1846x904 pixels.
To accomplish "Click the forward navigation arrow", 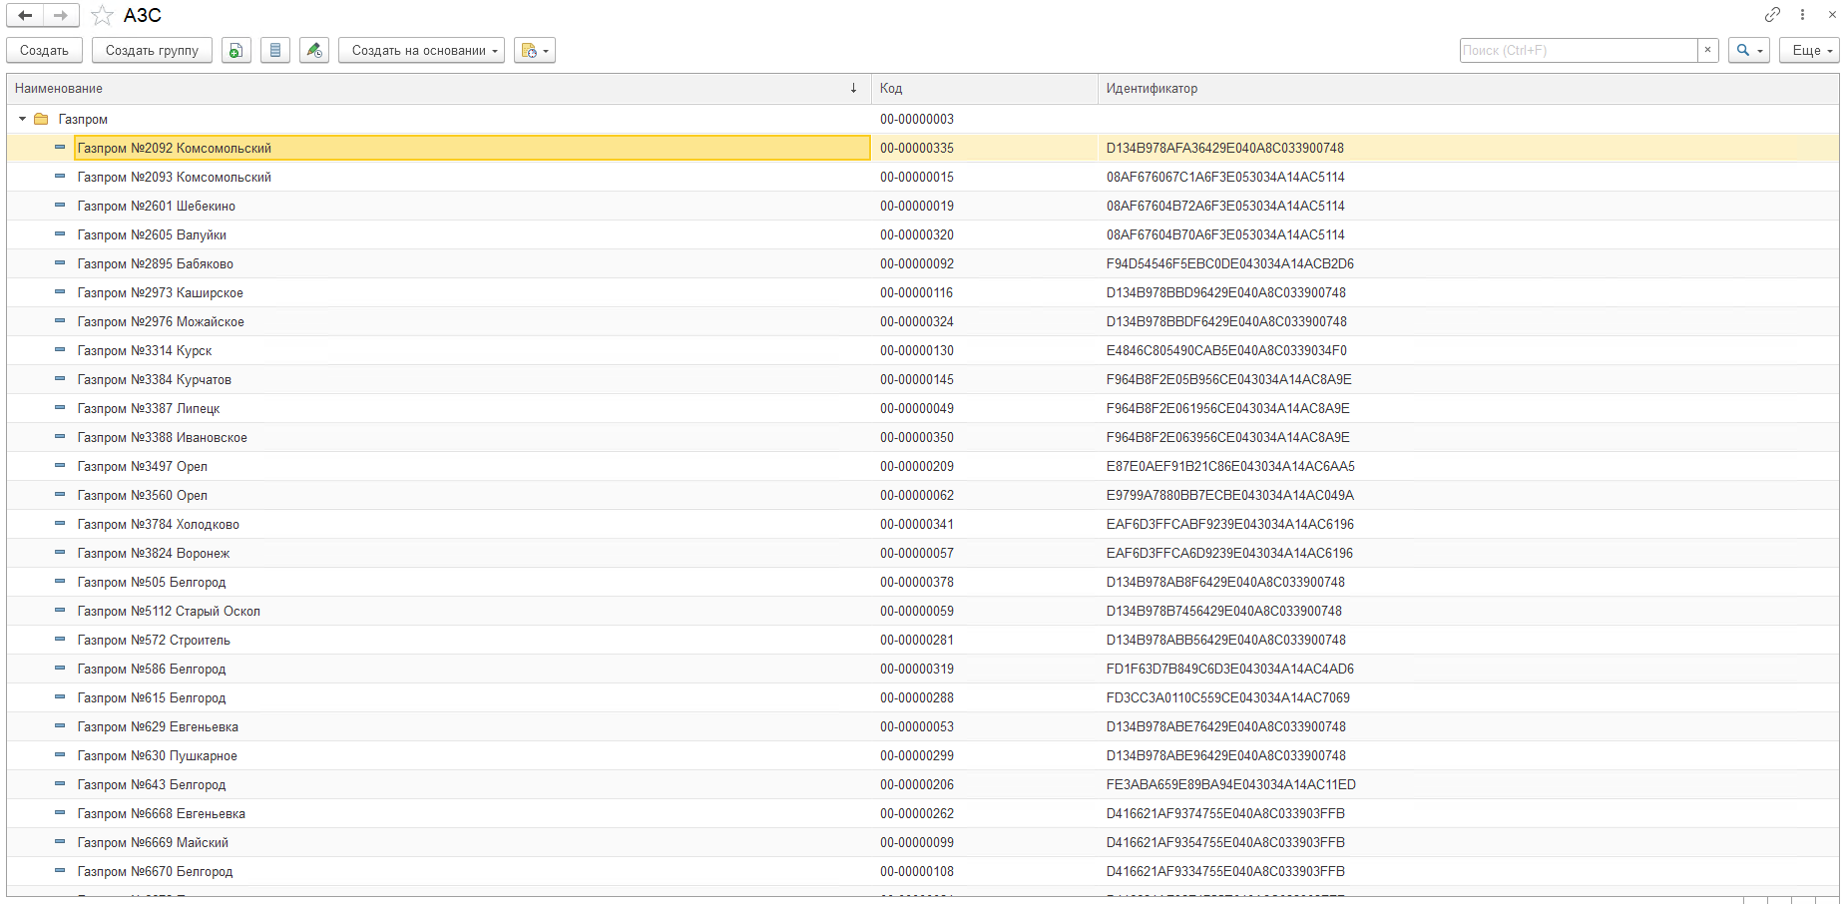I will tap(61, 15).
